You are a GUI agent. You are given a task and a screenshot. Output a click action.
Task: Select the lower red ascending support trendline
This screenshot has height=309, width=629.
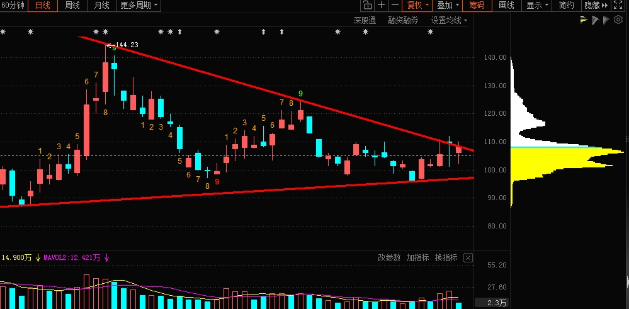tap(237, 192)
